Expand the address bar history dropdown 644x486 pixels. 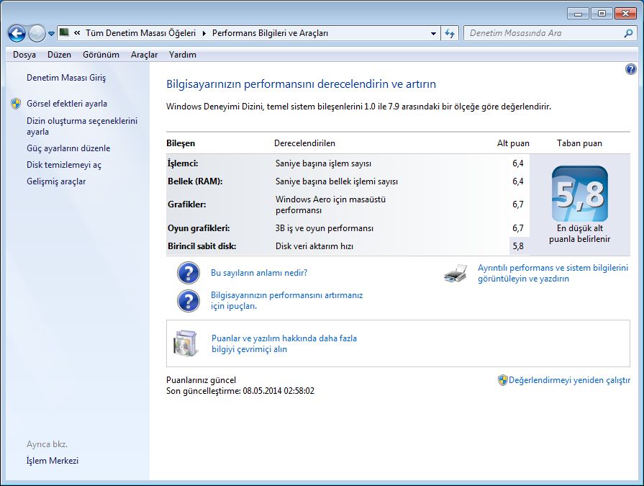click(433, 33)
